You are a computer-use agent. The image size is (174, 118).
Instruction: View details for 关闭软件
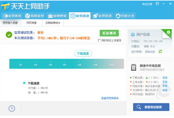tap(165, 90)
